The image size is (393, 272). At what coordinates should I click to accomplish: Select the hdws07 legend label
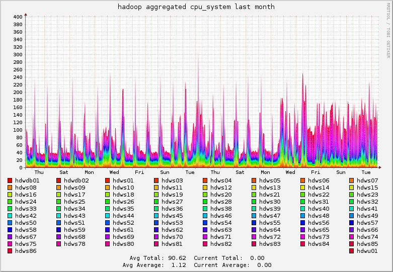[367, 180]
